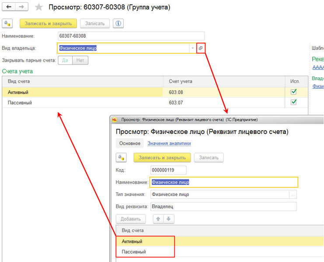Click Записать in the popup window
This screenshot has width=324, height=262.
click(209, 158)
